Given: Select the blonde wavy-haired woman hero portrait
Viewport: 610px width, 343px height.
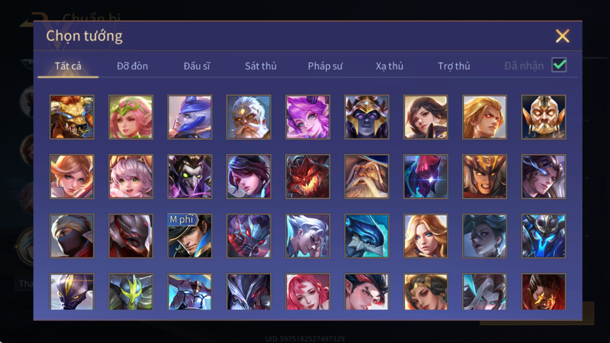Looking at the screenshot, I should tap(425, 236).
